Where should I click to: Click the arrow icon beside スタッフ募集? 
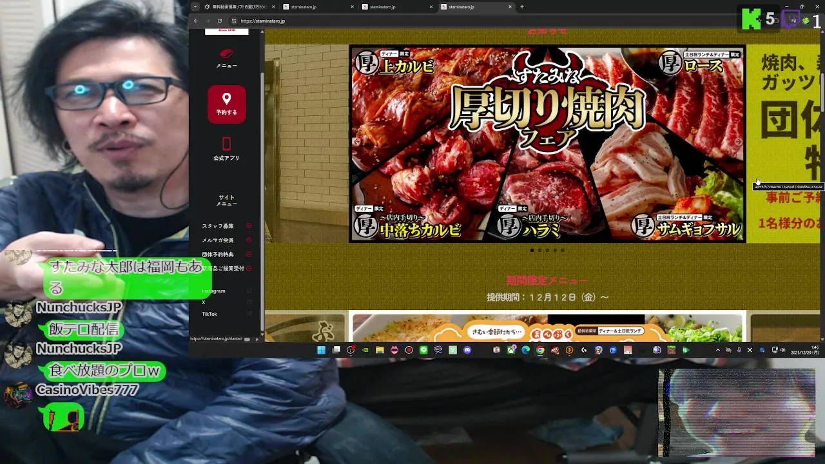pyautogui.click(x=249, y=226)
